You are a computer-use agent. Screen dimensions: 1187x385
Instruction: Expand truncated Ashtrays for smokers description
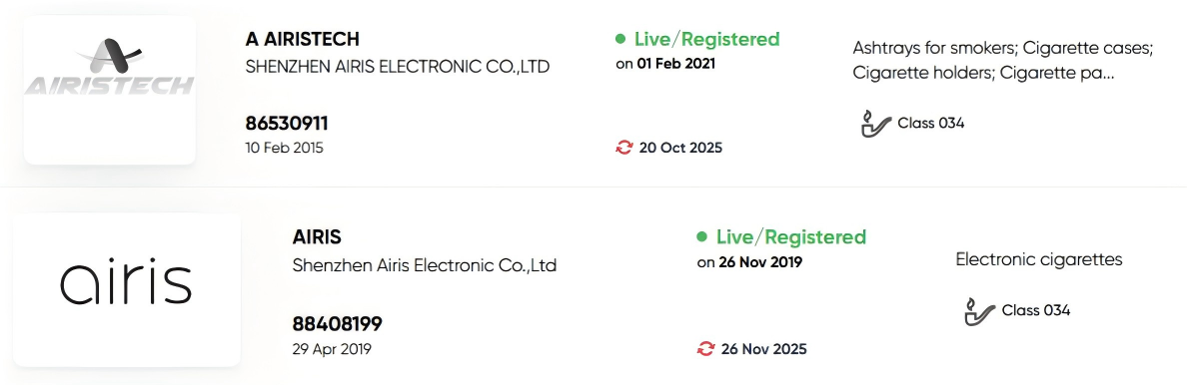[x=1003, y=61]
